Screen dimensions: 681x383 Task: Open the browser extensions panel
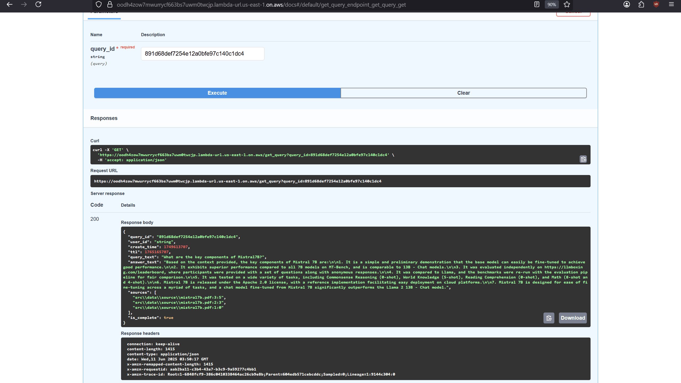641,5
